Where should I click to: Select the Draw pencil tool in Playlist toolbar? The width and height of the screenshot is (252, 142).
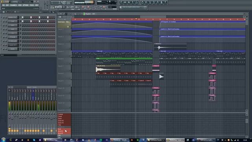tap(64, 14)
